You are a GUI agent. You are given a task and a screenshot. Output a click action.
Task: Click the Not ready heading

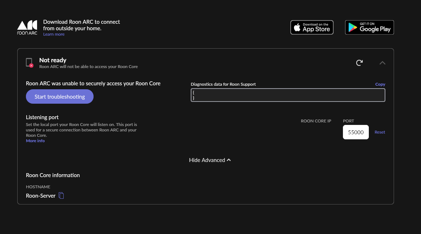point(53,60)
